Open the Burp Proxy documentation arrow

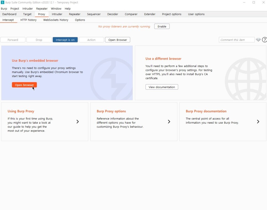(x=258, y=122)
